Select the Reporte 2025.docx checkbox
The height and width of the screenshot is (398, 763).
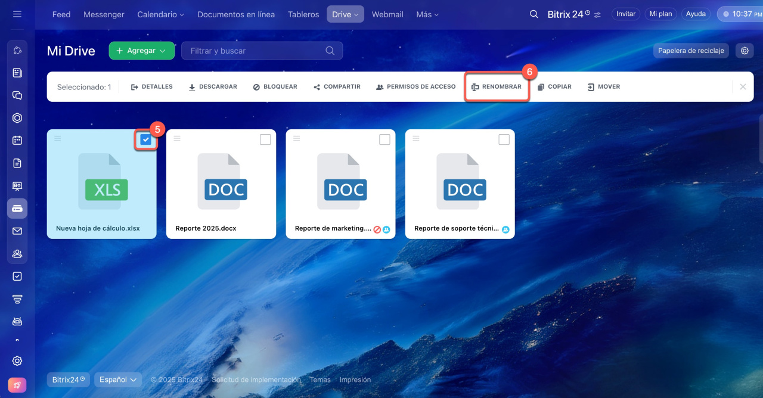click(265, 139)
